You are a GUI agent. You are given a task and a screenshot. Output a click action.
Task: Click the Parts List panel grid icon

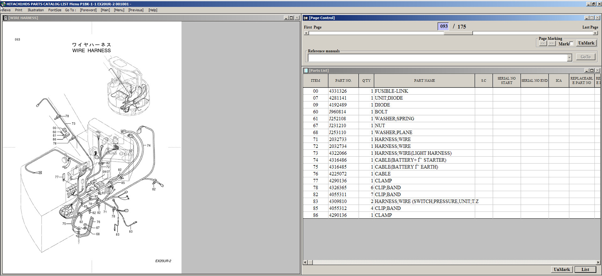coord(305,70)
